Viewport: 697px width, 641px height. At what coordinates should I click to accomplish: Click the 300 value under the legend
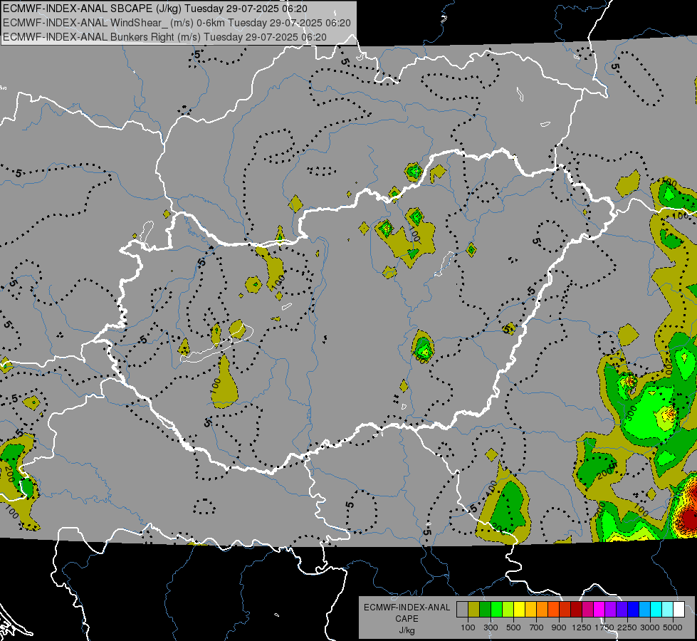coord(491,627)
